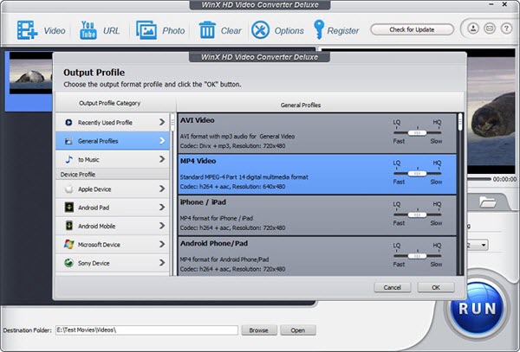
Task: Click the to Music note icon
Action: 68,159
